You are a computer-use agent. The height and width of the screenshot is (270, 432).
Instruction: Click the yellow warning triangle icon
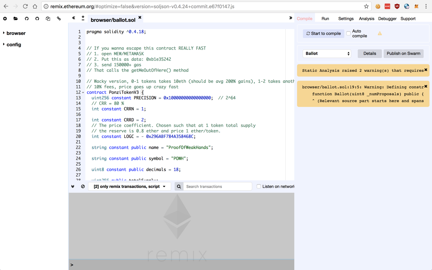(x=380, y=33)
